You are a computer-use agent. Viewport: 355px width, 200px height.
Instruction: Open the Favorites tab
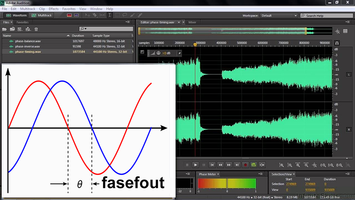(22, 22)
